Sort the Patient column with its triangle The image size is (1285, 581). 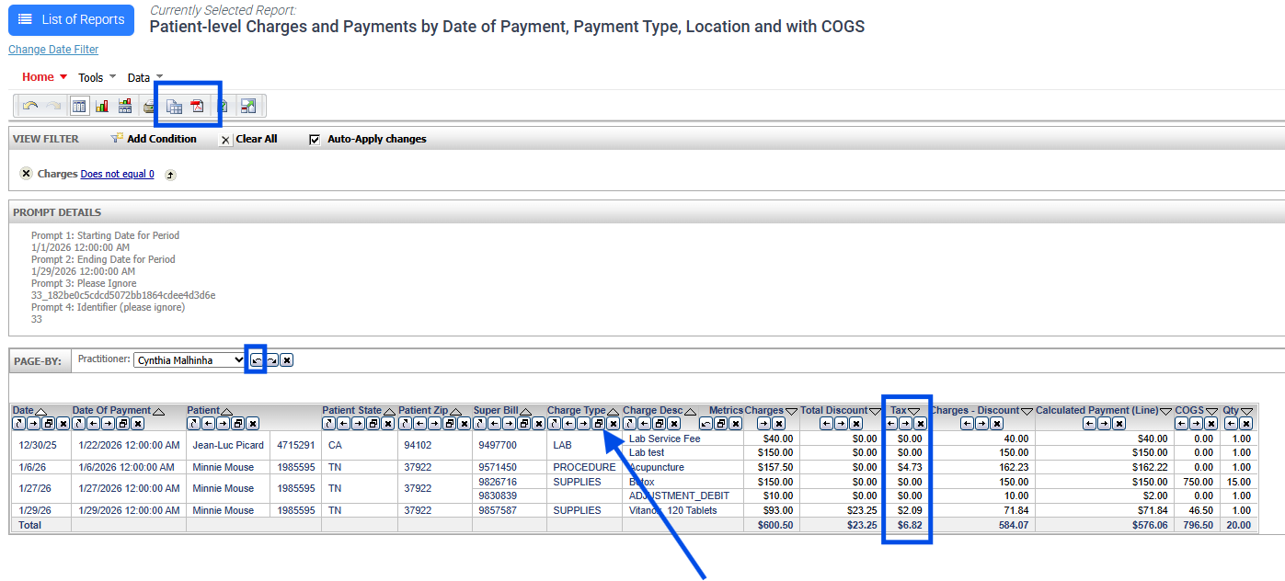click(225, 411)
